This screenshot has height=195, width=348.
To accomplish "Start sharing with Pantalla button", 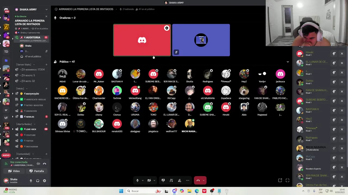I will (37, 171).
